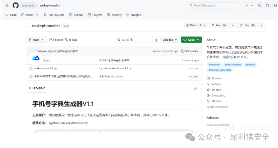Viewport: 278px width, 148px height.
Task: Open the latest commit hash link
Action: tap(157, 51)
